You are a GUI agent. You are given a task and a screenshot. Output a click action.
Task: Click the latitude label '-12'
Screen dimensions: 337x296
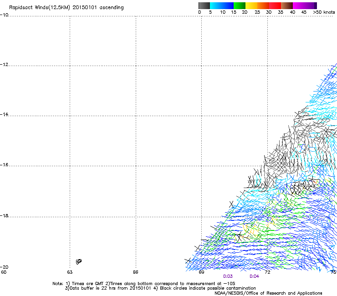click(x=4, y=65)
